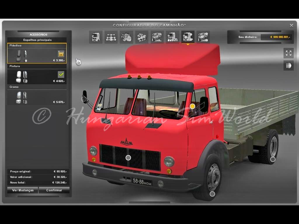Expand the truck view to fullscreen
This screenshot has height=224, width=299.
pos(288,53)
